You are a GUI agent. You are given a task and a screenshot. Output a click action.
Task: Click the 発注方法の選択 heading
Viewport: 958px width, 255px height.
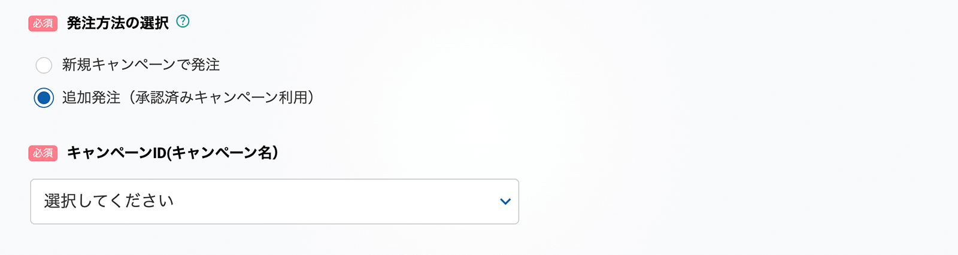coord(118,23)
